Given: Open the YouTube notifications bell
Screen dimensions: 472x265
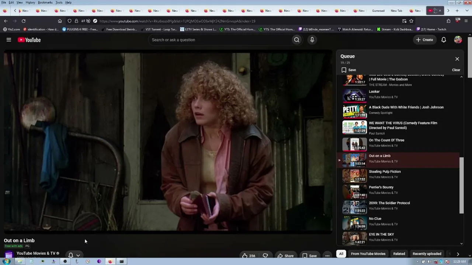Looking at the screenshot, I should point(444,40).
